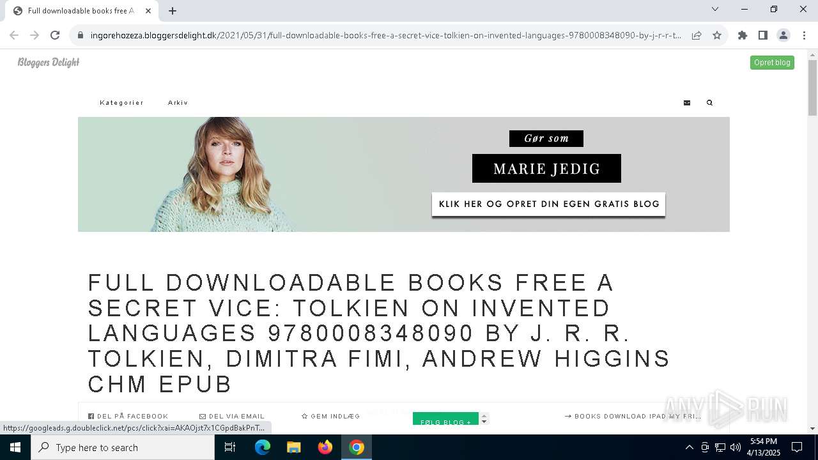The image size is (818, 460).
Task: Open the Kategorier menu
Action: coord(121,102)
